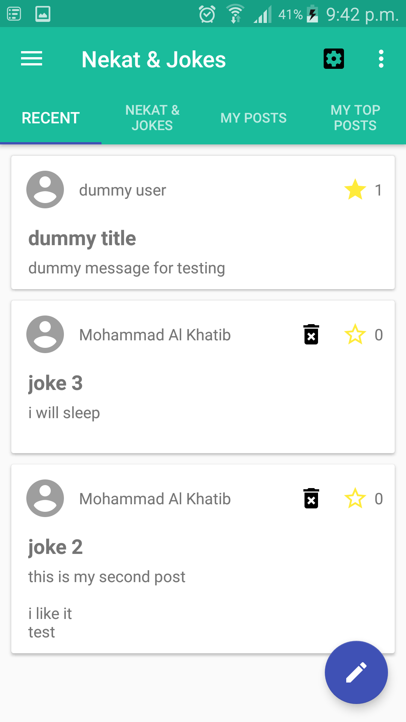Switch to the Nekat & Jokes tab

click(152, 118)
